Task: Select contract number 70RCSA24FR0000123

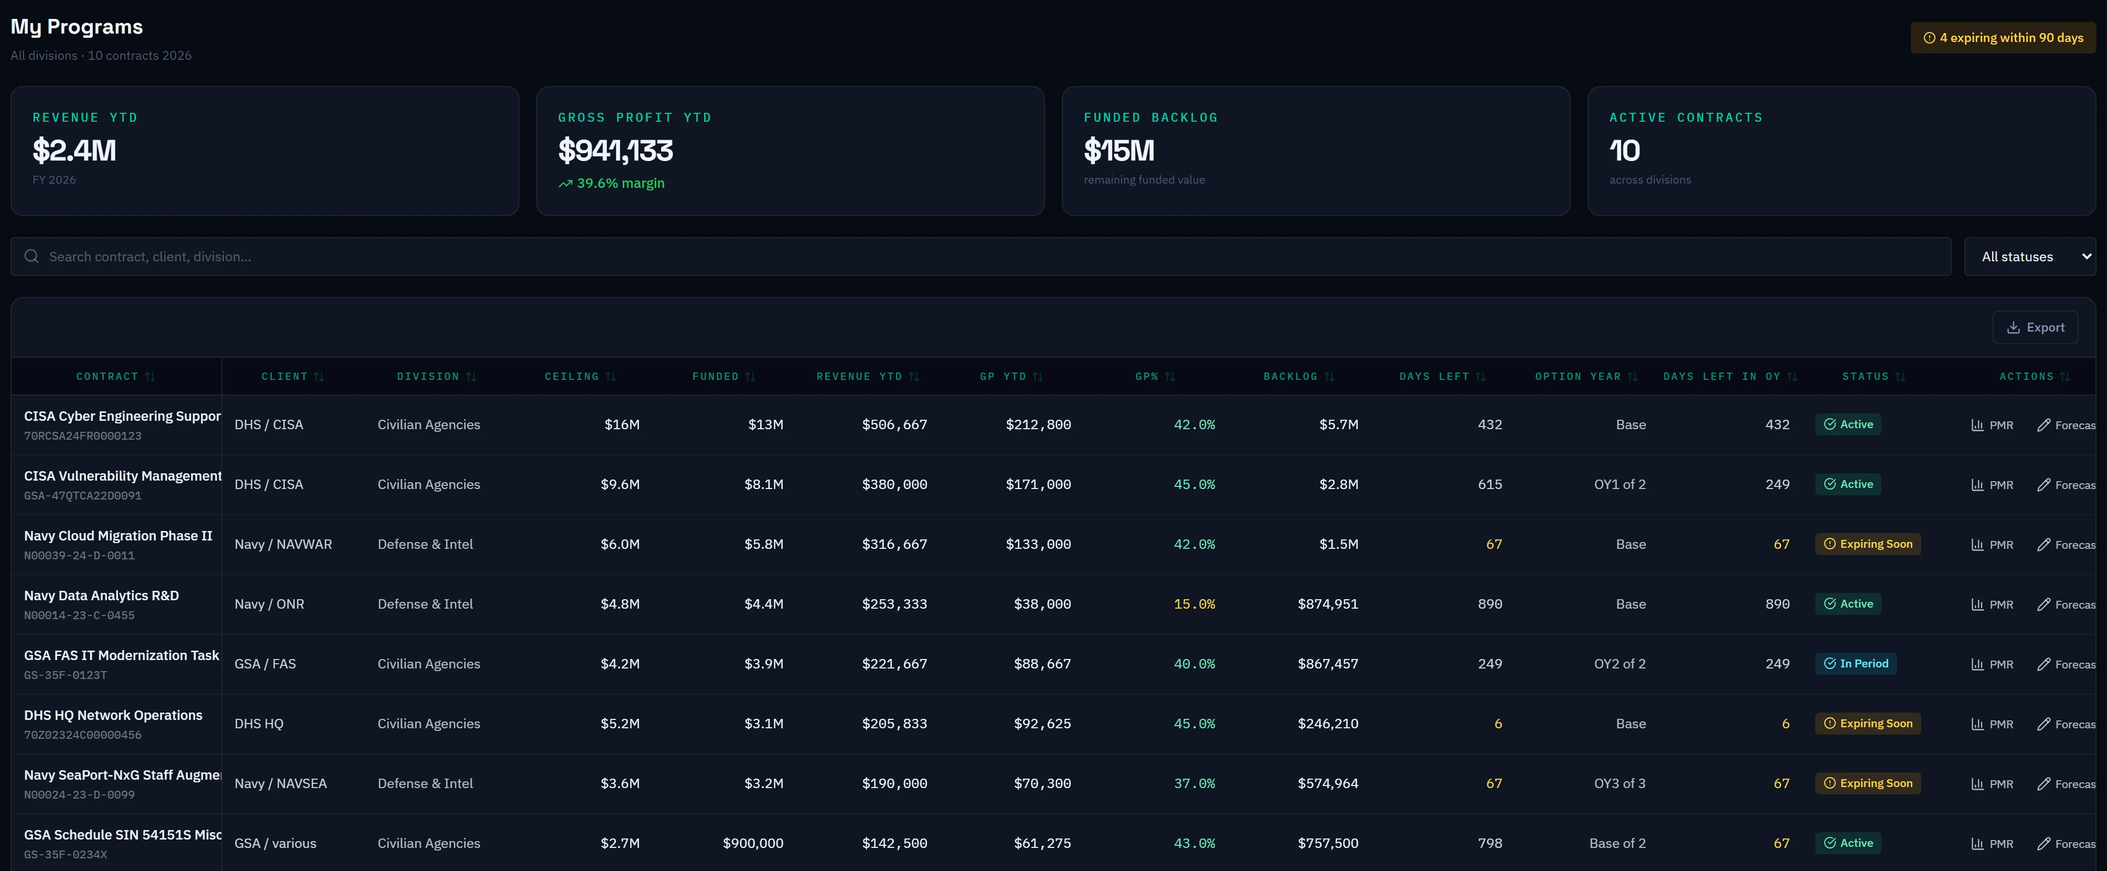Action: pos(82,436)
